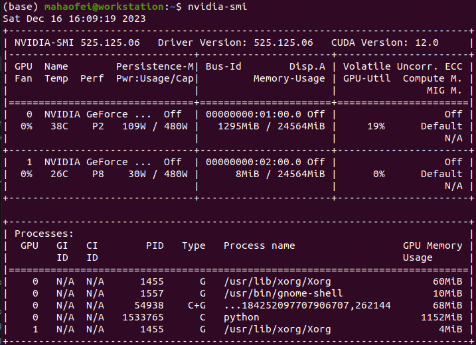Image resolution: width=476 pixels, height=345 pixels.
Task: Click memory usage '1295MiB / 24564MiB'
Action: point(272,126)
